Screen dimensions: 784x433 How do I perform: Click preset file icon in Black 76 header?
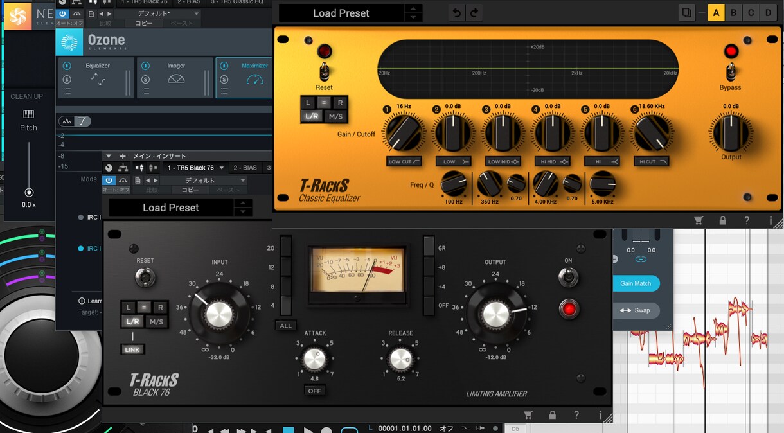139,181
